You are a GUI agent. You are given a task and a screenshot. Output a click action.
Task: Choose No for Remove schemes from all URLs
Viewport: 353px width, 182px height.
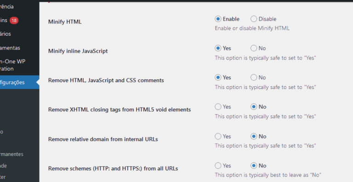(254, 165)
